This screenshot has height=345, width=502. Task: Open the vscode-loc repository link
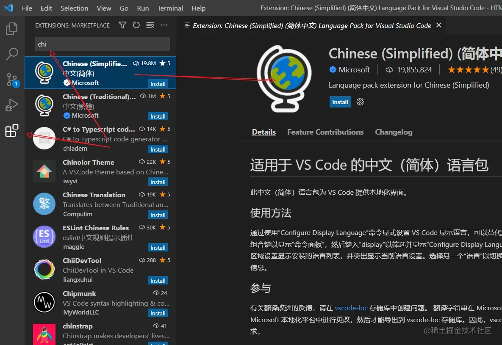[351, 308]
